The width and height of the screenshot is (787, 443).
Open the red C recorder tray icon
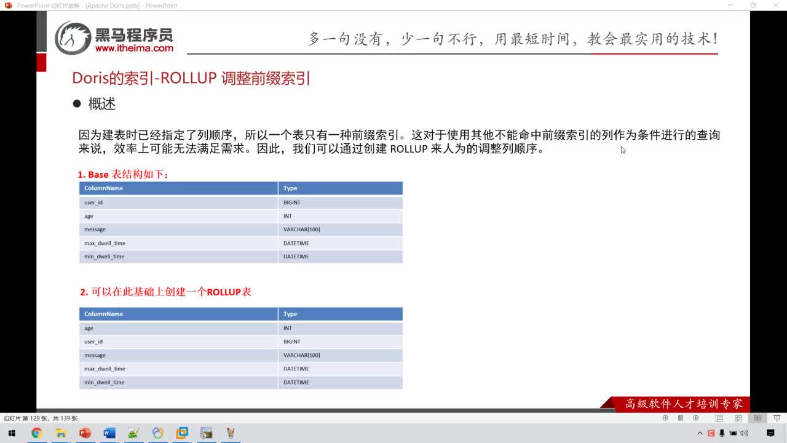[x=711, y=433]
